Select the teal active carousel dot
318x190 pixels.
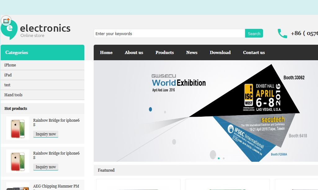coord(219,158)
